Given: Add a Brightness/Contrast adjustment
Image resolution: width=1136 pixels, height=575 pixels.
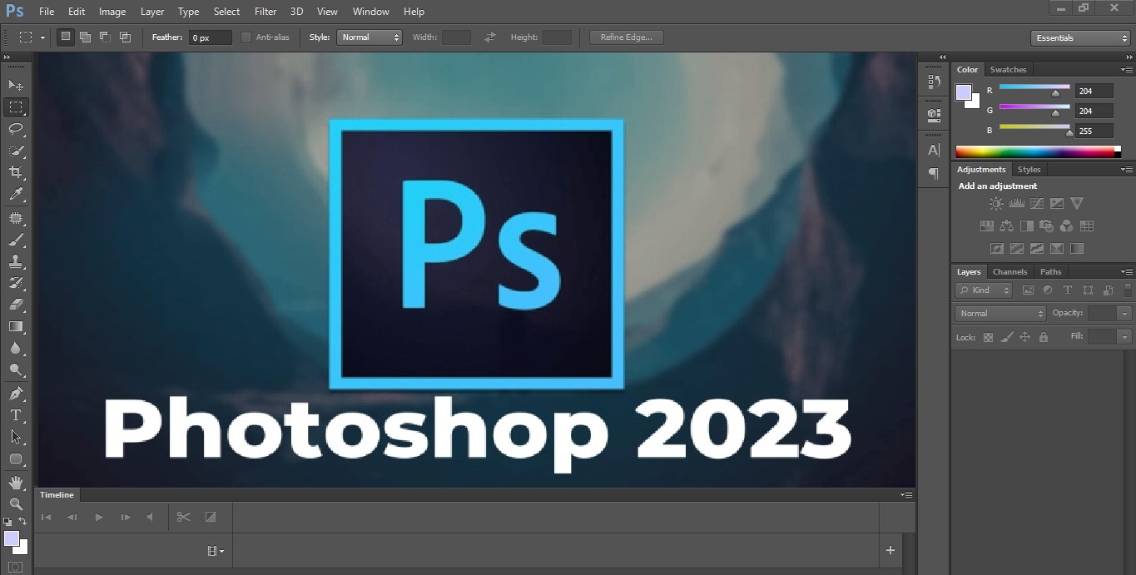Looking at the screenshot, I should [x=996, y=203].
